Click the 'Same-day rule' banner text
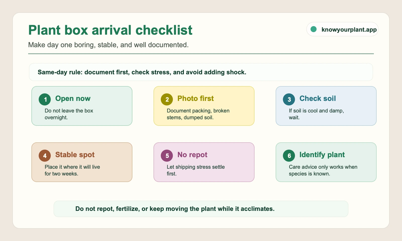 pyautogui.click(x=142, y=72)
